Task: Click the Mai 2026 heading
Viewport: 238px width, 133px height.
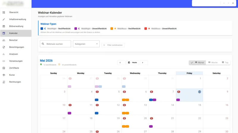Action: [46, 61]
